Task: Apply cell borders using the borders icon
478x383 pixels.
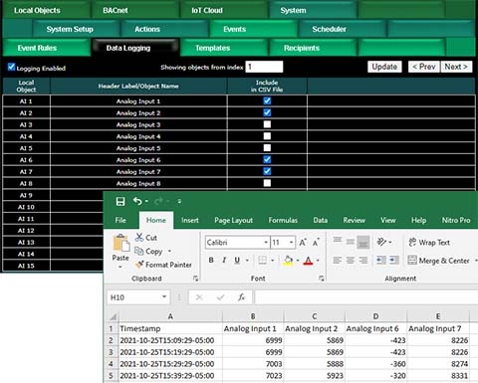Action: pos(263,261)
